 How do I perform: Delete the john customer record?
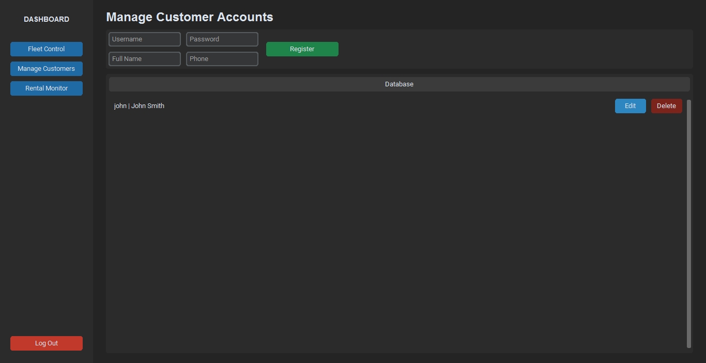[666, 106]
